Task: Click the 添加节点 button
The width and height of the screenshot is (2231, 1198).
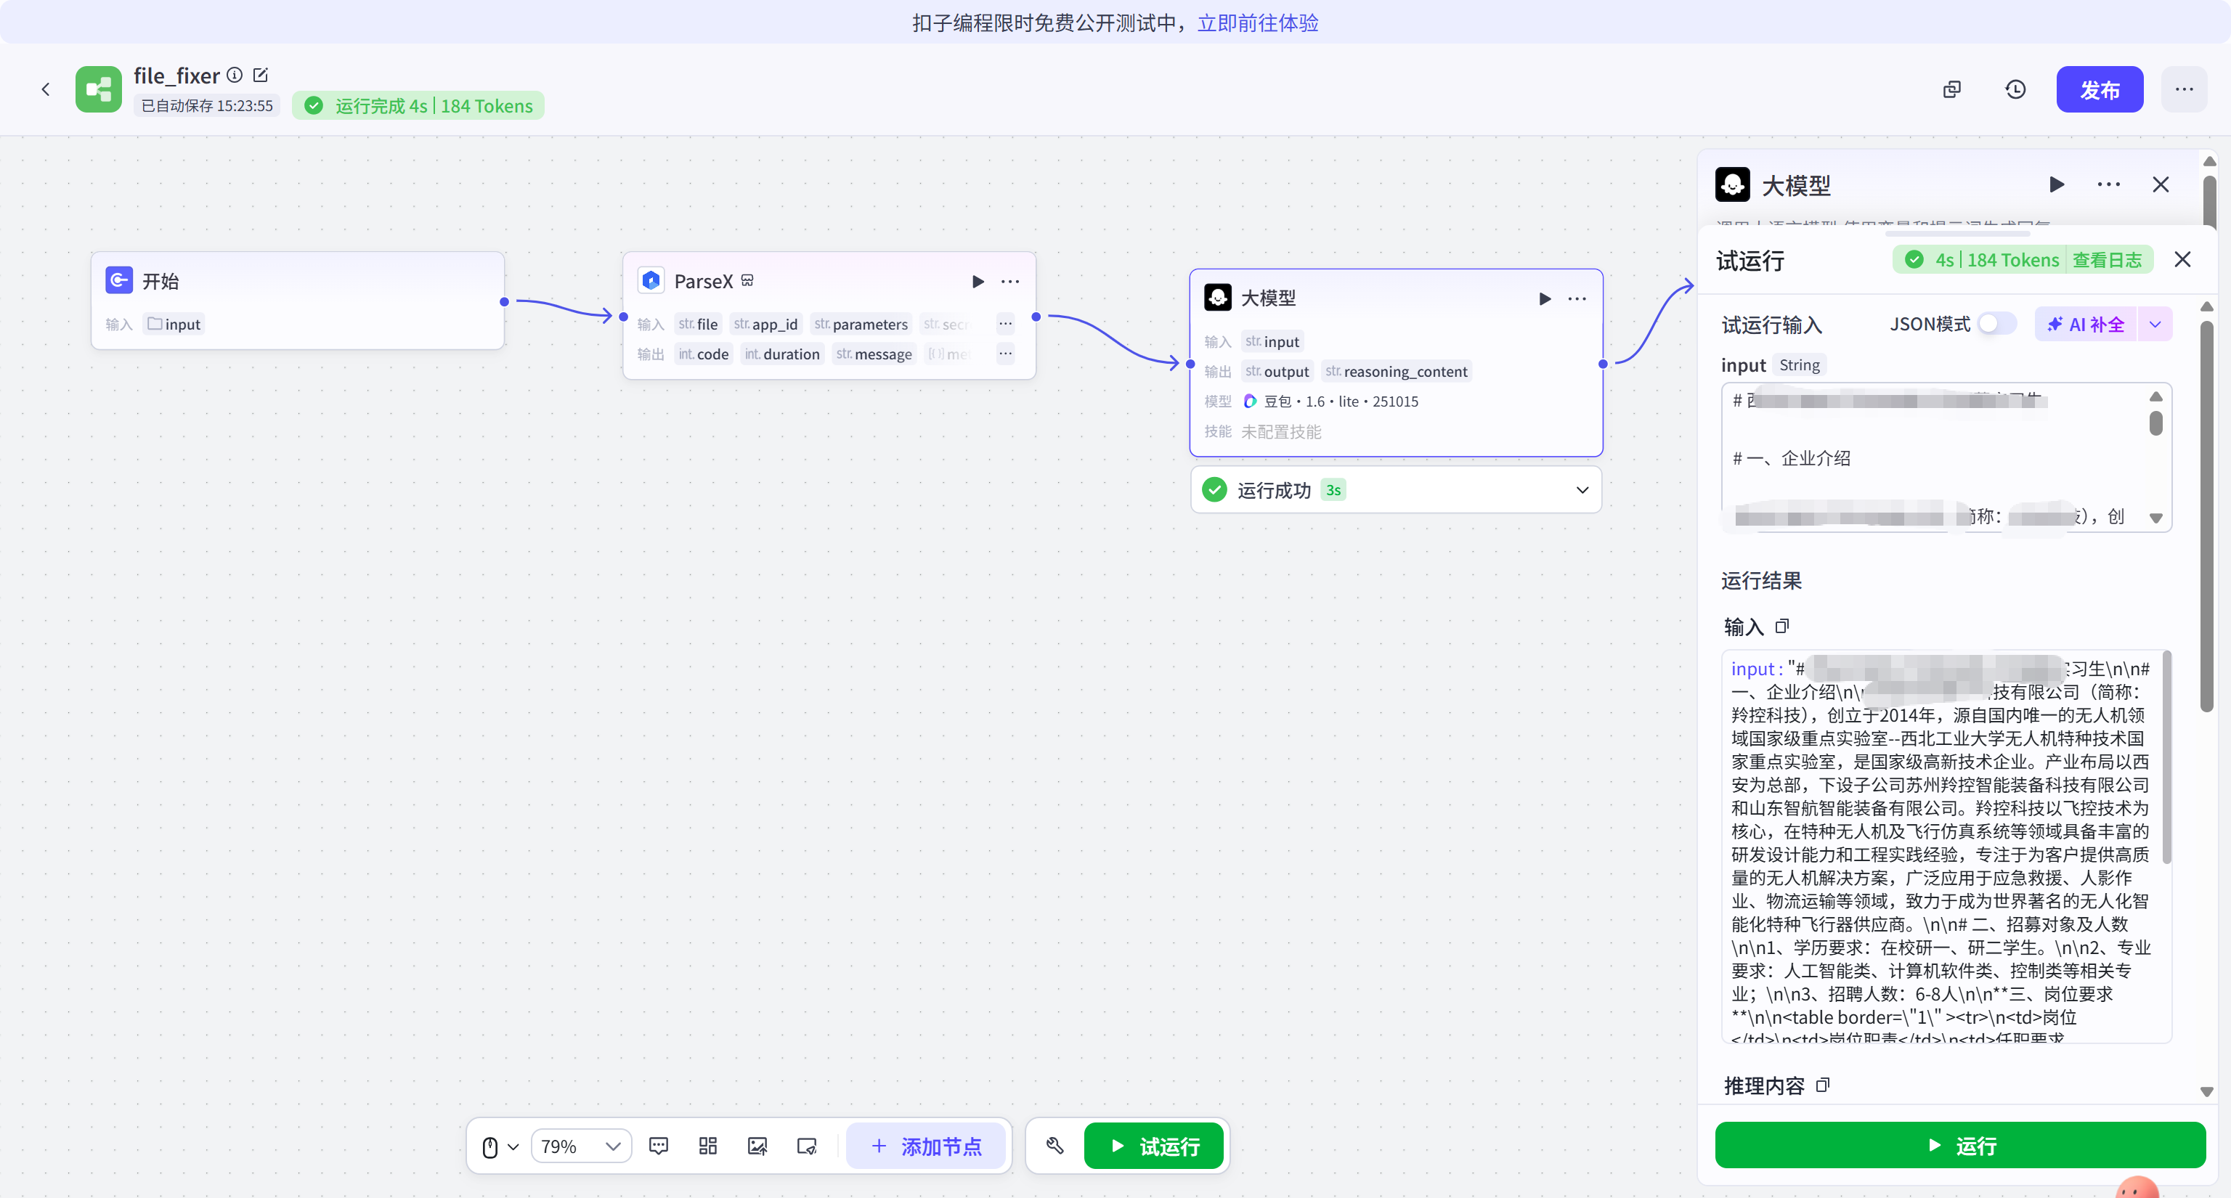Action: pos(926,1146)
